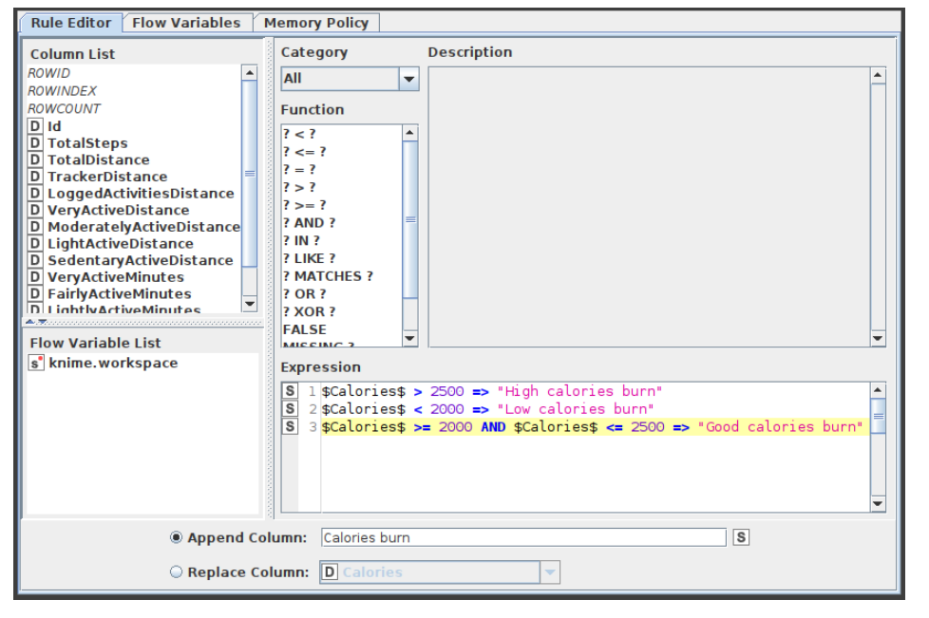The height and width of the screenshot is (618, 929).
Task: Switch to the Flow Variables tab
Action: pos(187,23)
